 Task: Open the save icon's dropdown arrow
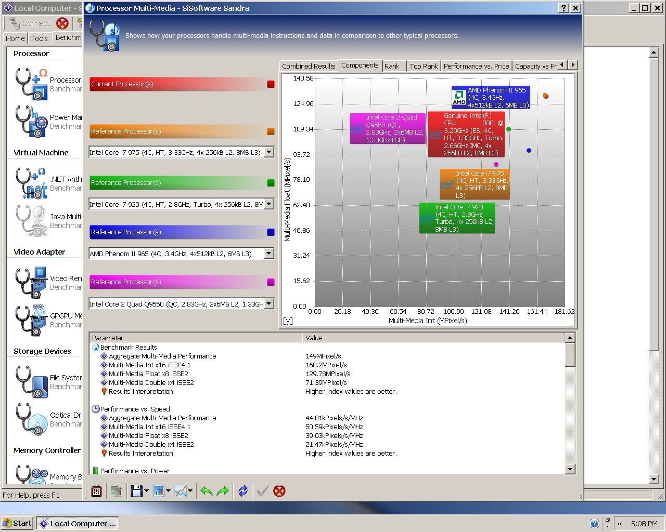146,491
